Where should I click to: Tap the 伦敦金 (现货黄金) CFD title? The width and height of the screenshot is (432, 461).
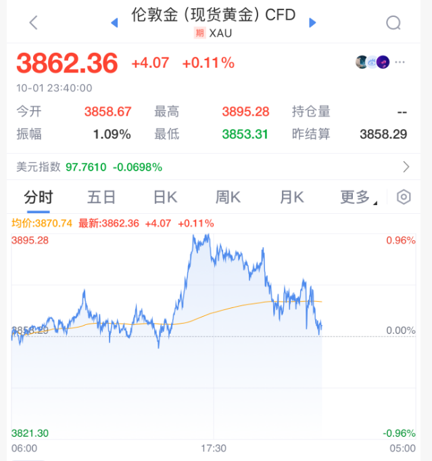(x=213, y=15)
